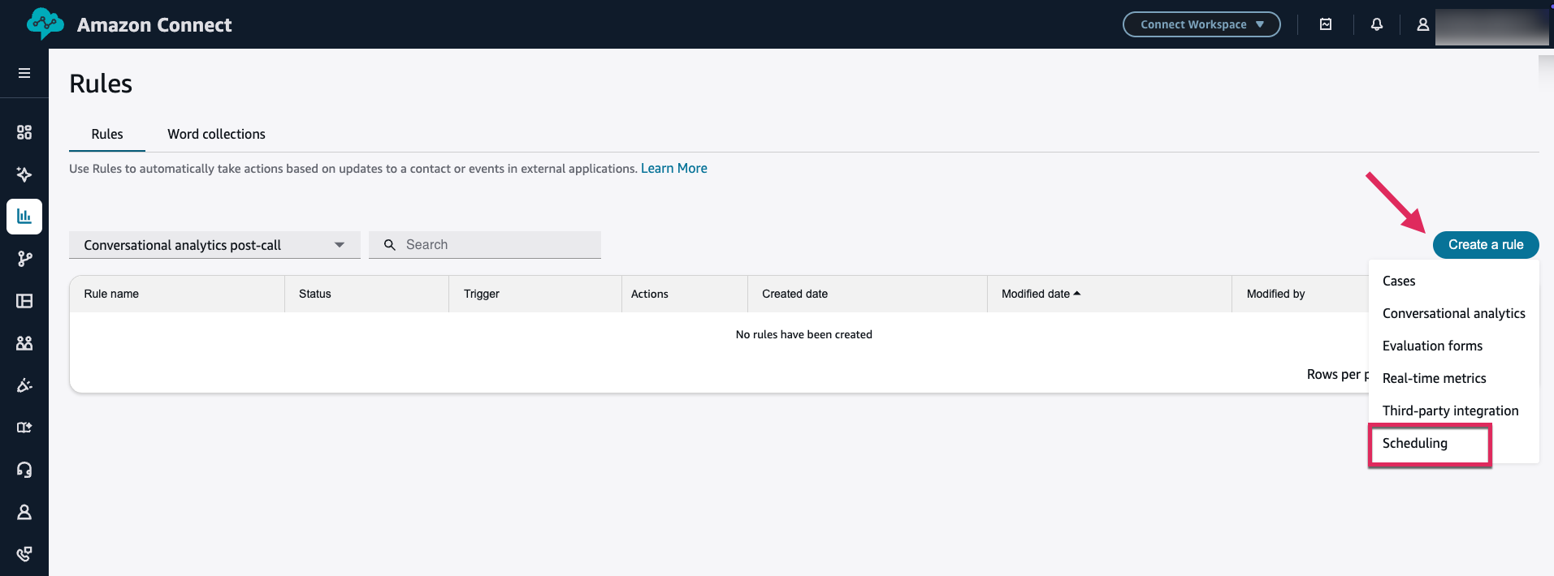Open the sparkle AI icon in sidebar
This screenshot has width=1554, height=576.
pos(24,174)
